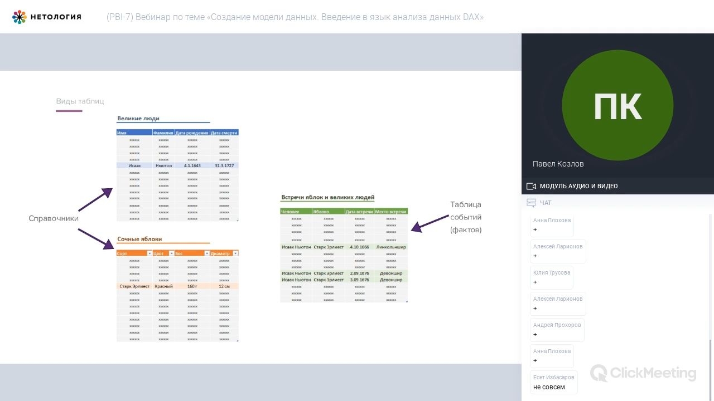714x401 pixels.
Task: Click the Место встречи column header
Action: click(x=391, y=212)
